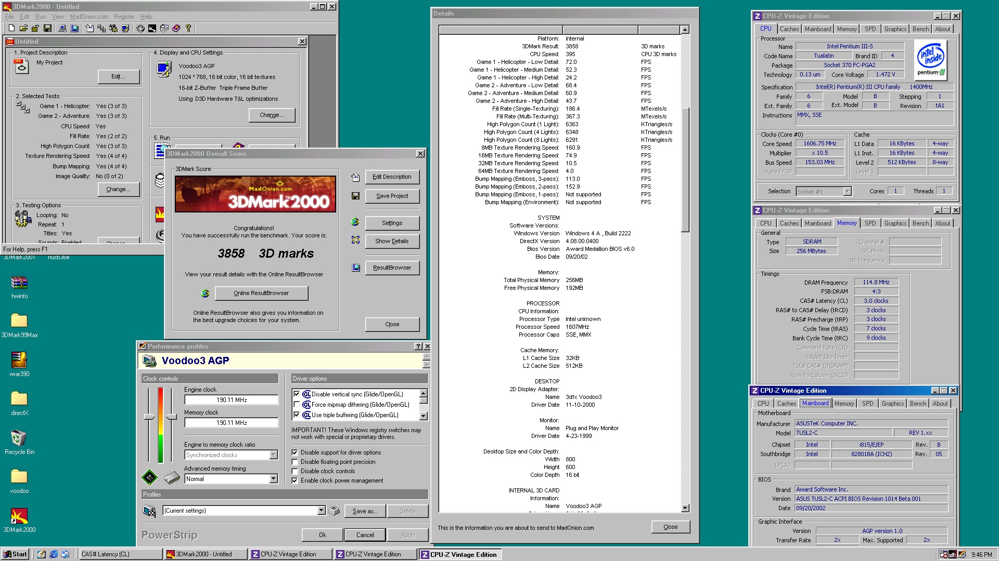The width and height of the screenshot is (999, 561).
Task: Click the profile monitor icon in Profiles section
Action: pos(149,511)
